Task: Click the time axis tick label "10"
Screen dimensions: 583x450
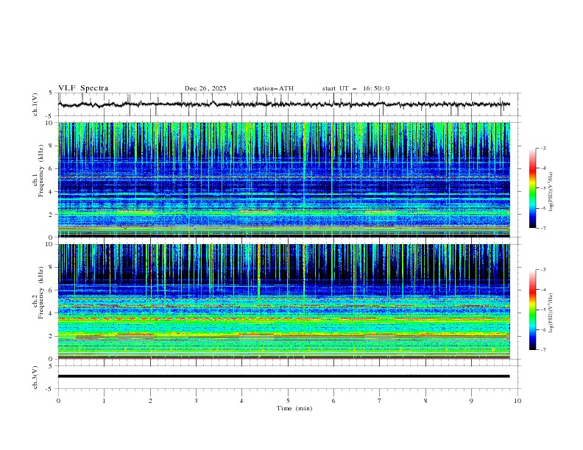Action: tap(517, 401)
